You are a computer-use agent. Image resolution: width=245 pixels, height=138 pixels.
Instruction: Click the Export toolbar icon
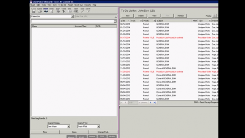[x=58, y=11]
